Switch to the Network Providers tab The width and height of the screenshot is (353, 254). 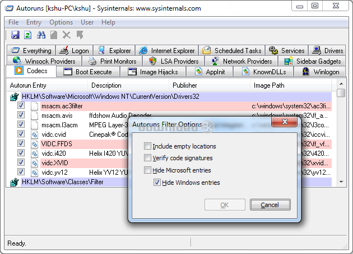coord(241,61)
